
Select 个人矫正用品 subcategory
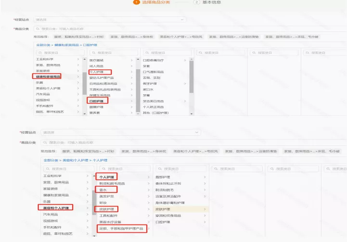(x=154, y=107)
